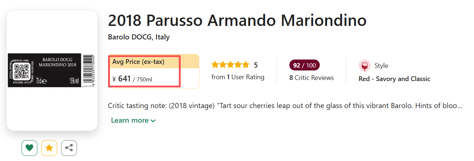Click the chevron next to Learn more
The height and width of the screenshot is (161, 474).
tap(153, 121)
